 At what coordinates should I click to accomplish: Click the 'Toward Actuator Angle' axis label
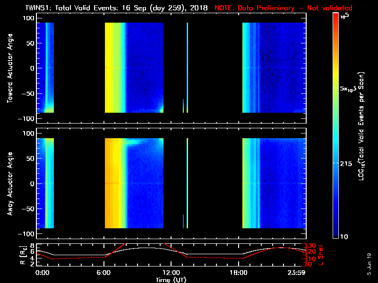[9, 68]
